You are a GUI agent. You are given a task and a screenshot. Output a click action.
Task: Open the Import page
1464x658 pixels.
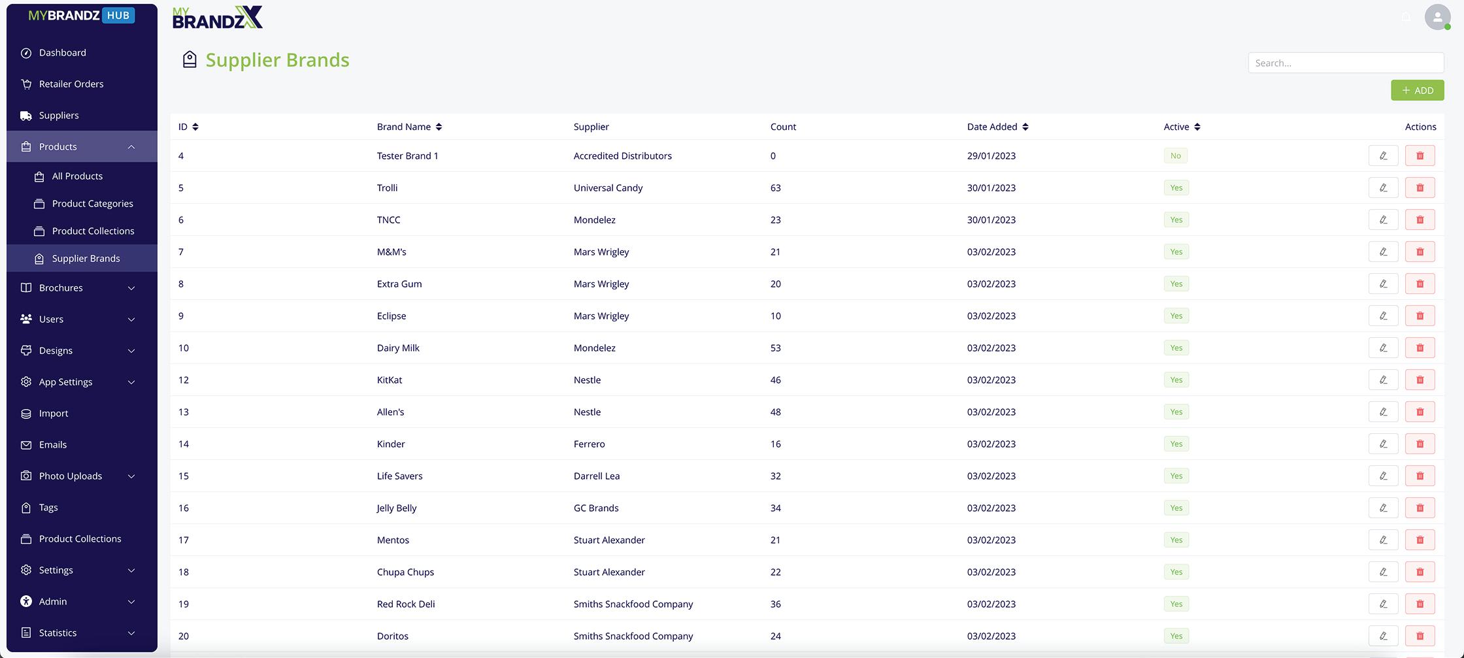(x=82, y=413)
